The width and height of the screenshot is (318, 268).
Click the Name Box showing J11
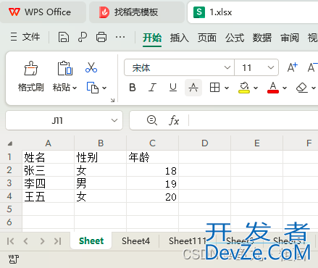pos(57,120)
